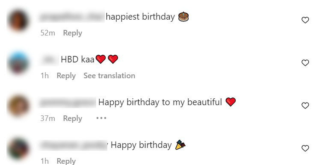Like the "HBD kaa" comment
This screenshot has height=165, width=316.
point(305,63)
